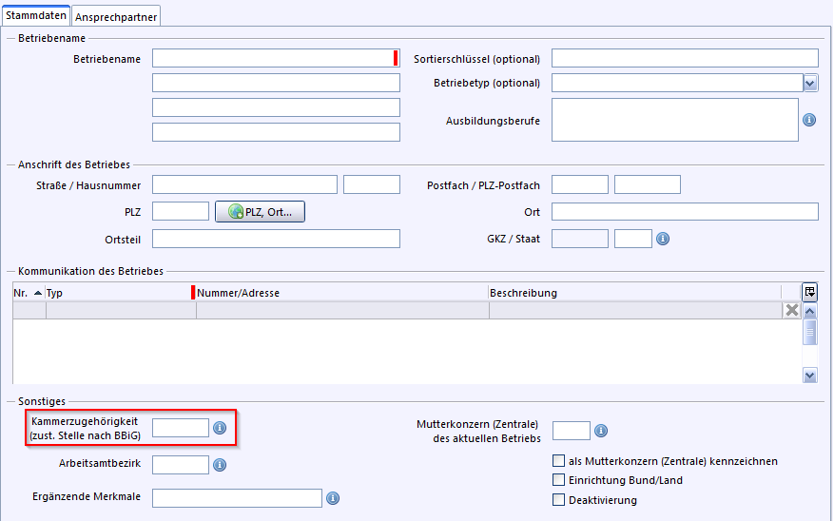Toggle the Deaktivierung checkbox
The width and height of the screenshot is (834, 521).
[x=559, y=500]
